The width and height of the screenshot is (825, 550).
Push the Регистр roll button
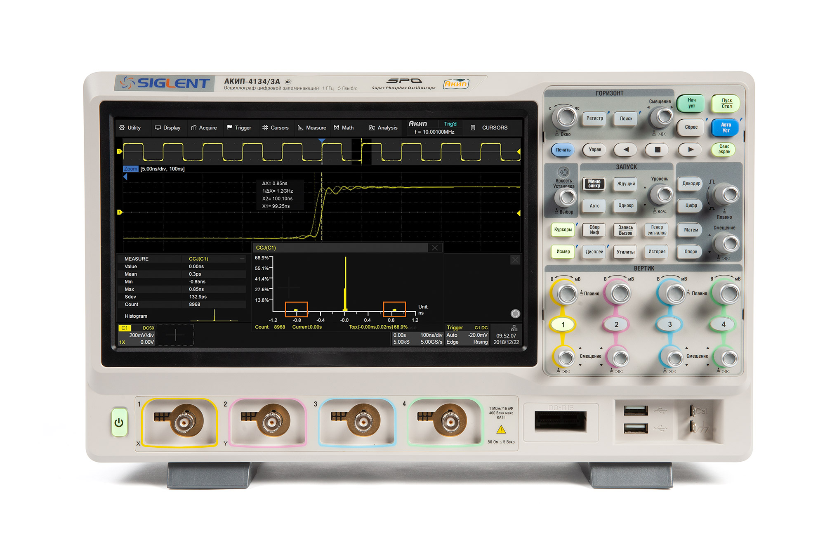[594, 118]
